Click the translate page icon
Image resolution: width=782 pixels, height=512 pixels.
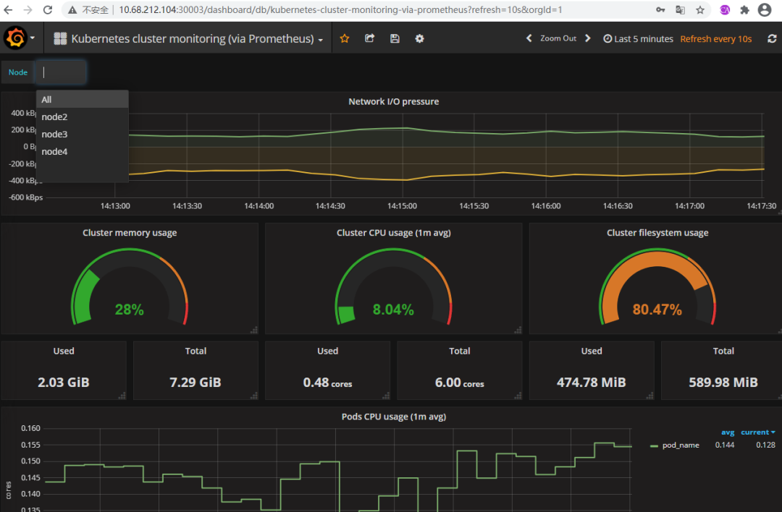680,10
